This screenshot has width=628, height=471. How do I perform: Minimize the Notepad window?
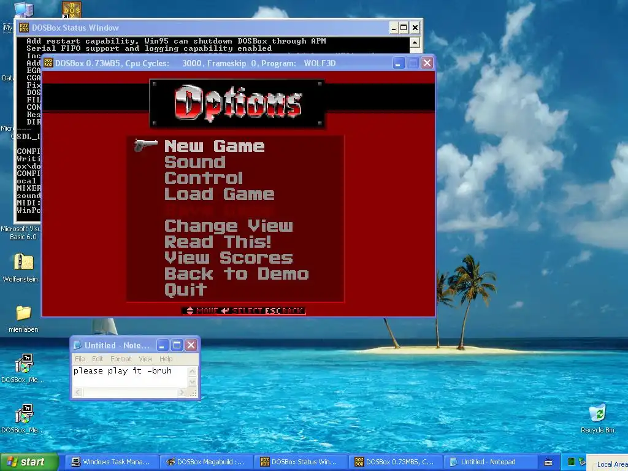[x=162, y=345]
